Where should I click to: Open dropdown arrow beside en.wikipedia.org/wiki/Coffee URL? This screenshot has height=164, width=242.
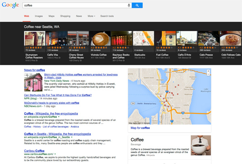click(x=59, y=117)
